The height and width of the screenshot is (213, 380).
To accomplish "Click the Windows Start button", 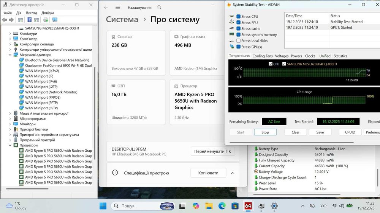I will point(103,206).
